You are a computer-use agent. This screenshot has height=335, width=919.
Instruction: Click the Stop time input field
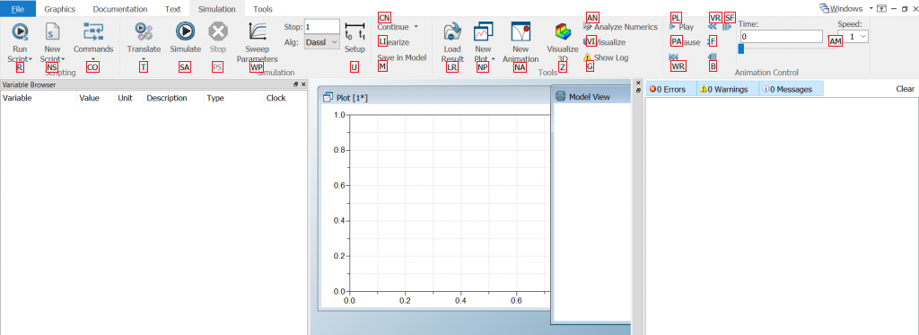click(322, 26)
